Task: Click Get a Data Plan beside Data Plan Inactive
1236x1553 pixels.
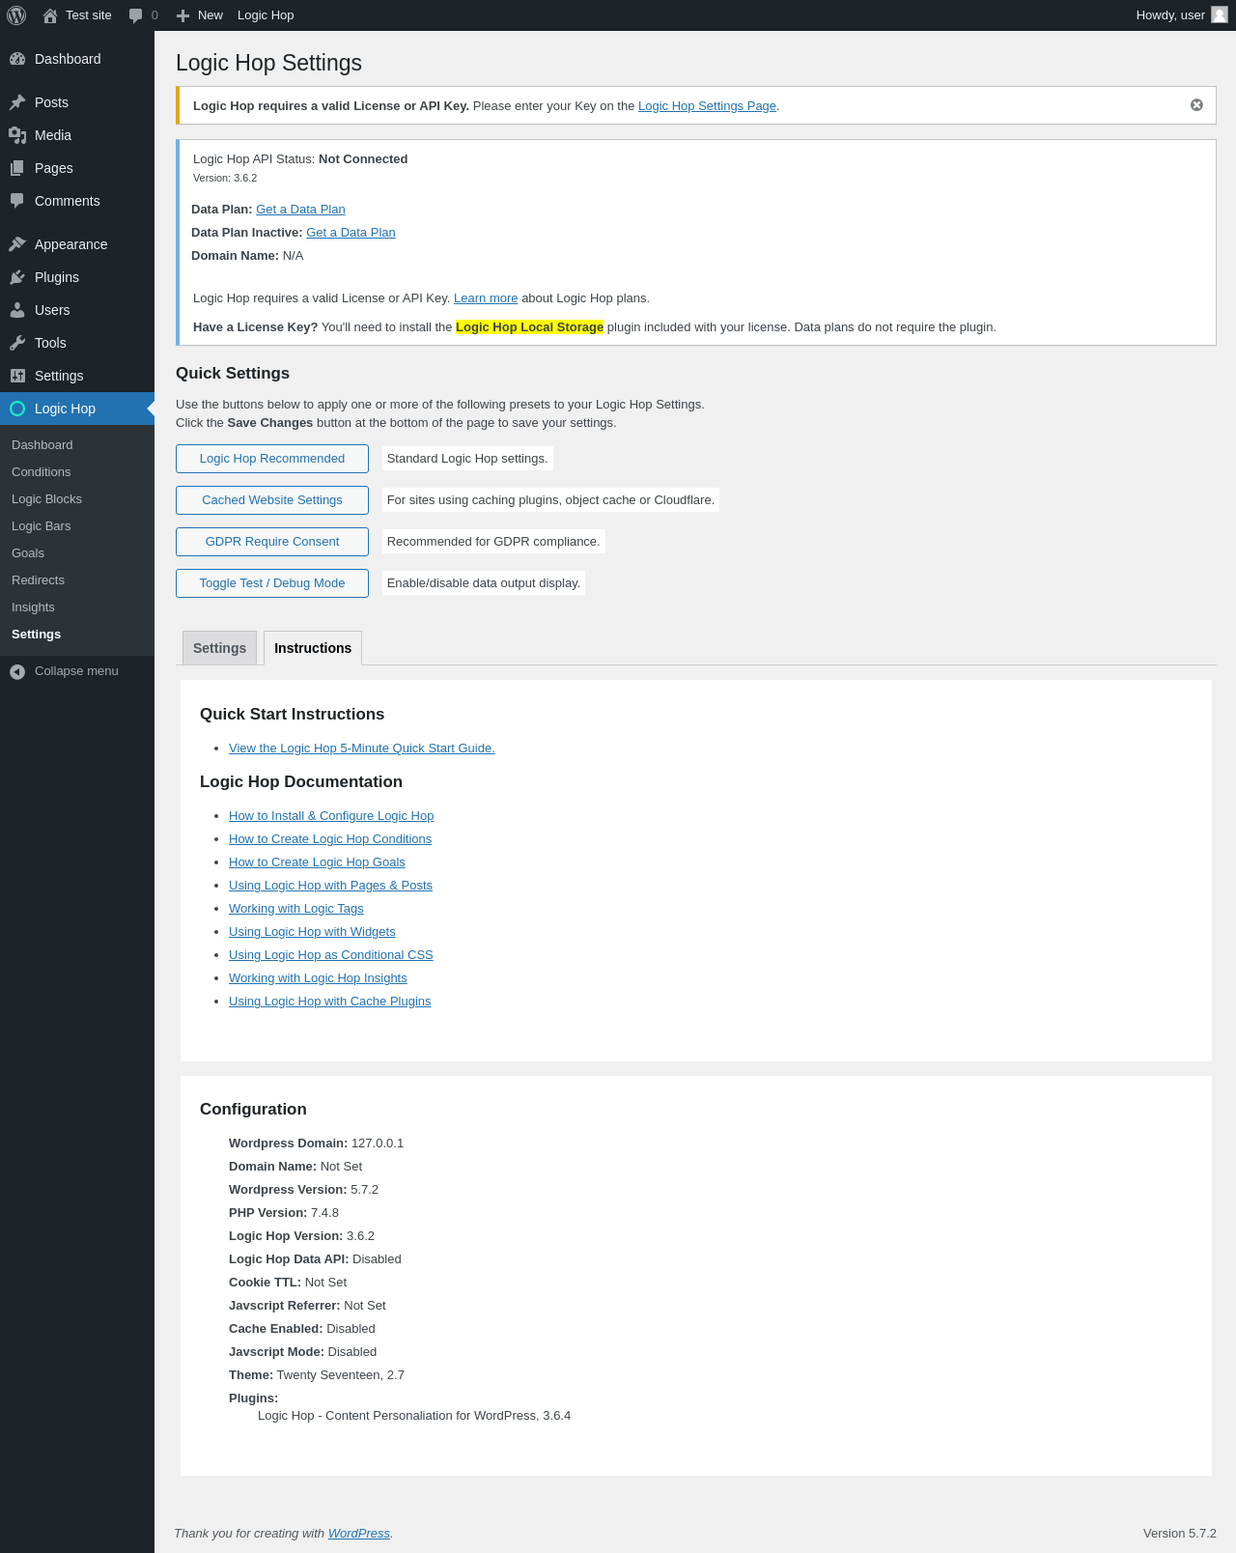Action: 351,233
